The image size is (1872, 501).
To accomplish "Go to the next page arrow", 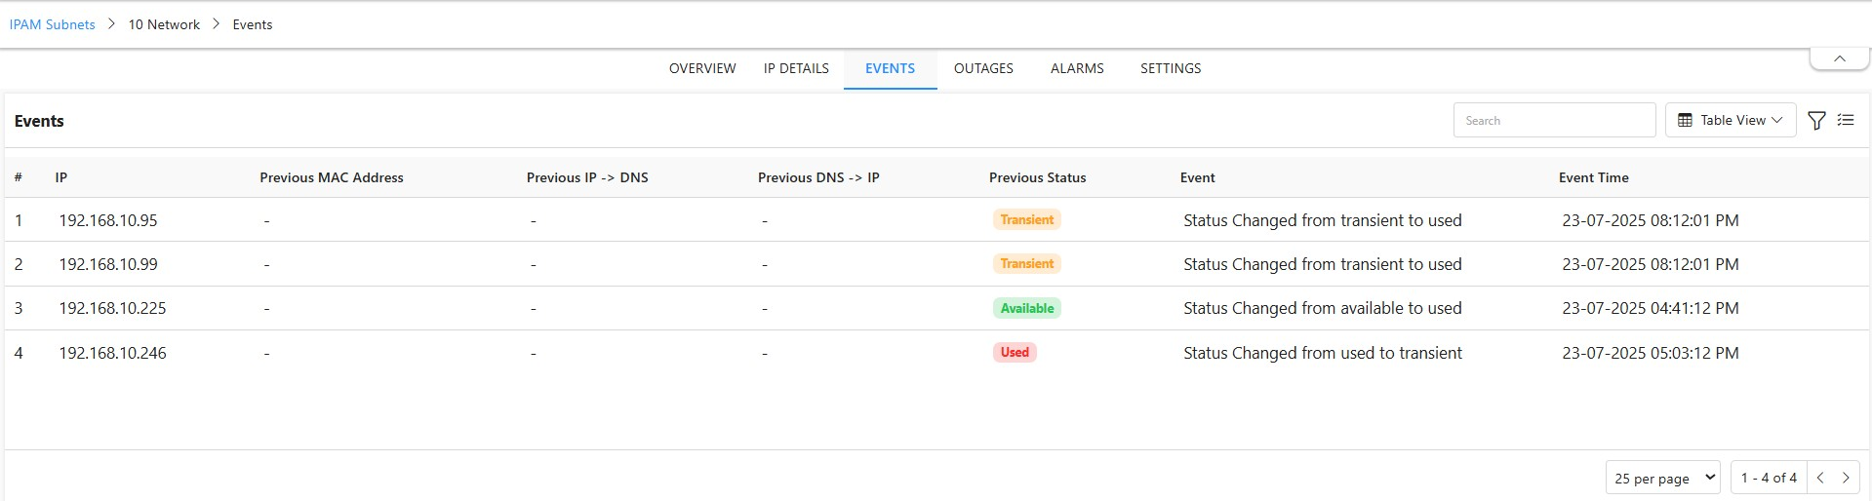I will (x=1846, y=478).
